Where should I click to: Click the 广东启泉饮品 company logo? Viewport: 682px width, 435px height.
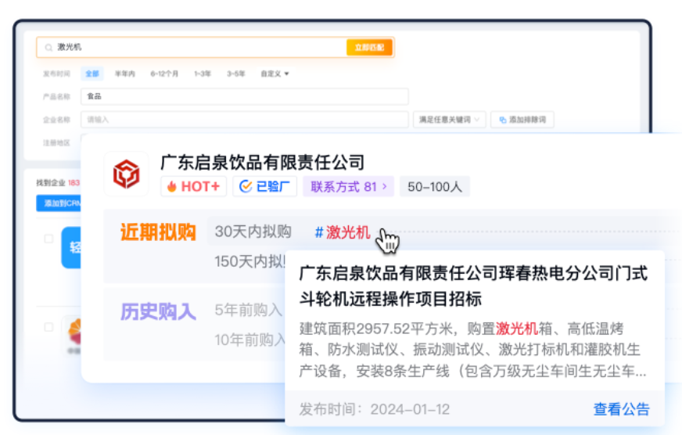tap(125, 174)
